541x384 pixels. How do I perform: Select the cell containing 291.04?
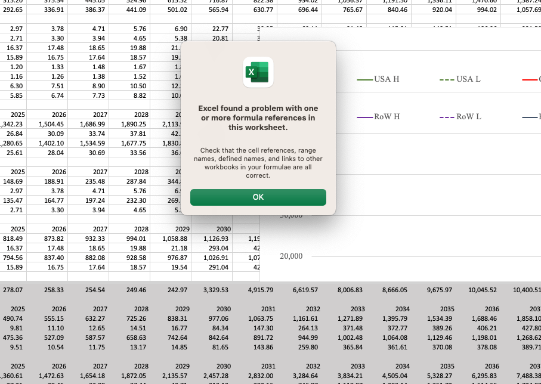point(212,267)
